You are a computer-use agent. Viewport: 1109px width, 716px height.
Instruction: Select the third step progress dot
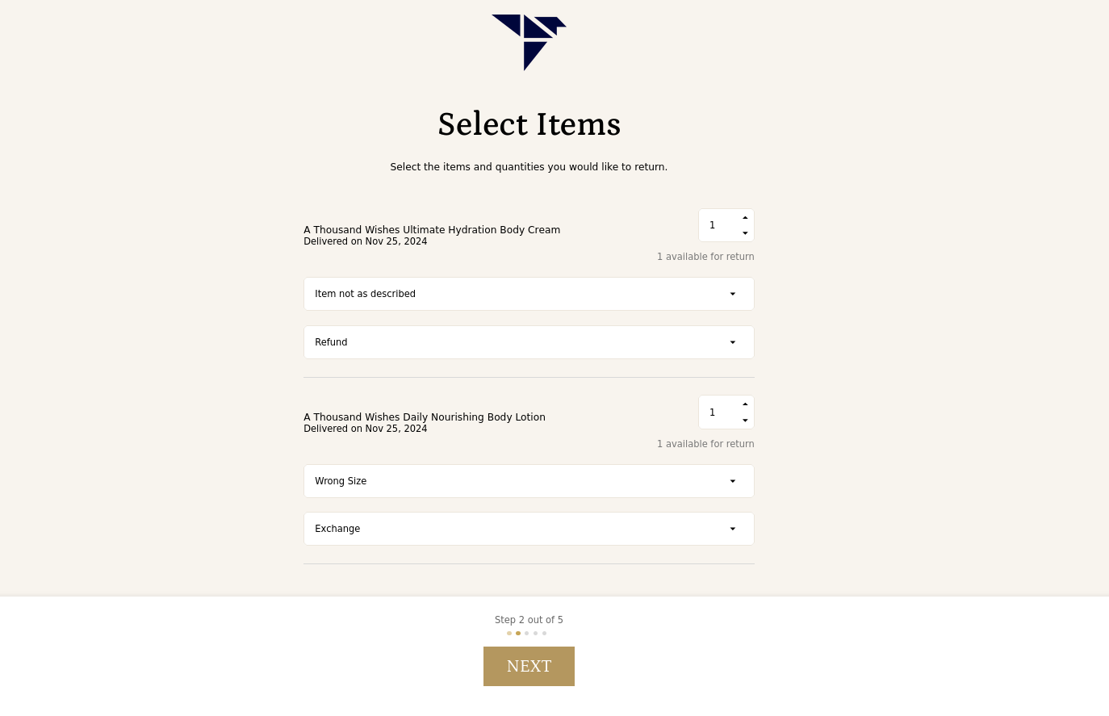pos(527,634)
